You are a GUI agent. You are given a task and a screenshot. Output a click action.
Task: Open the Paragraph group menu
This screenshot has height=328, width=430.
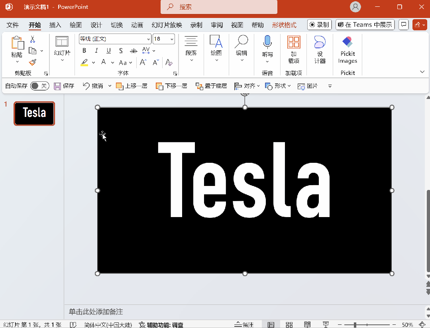point(191,49)
